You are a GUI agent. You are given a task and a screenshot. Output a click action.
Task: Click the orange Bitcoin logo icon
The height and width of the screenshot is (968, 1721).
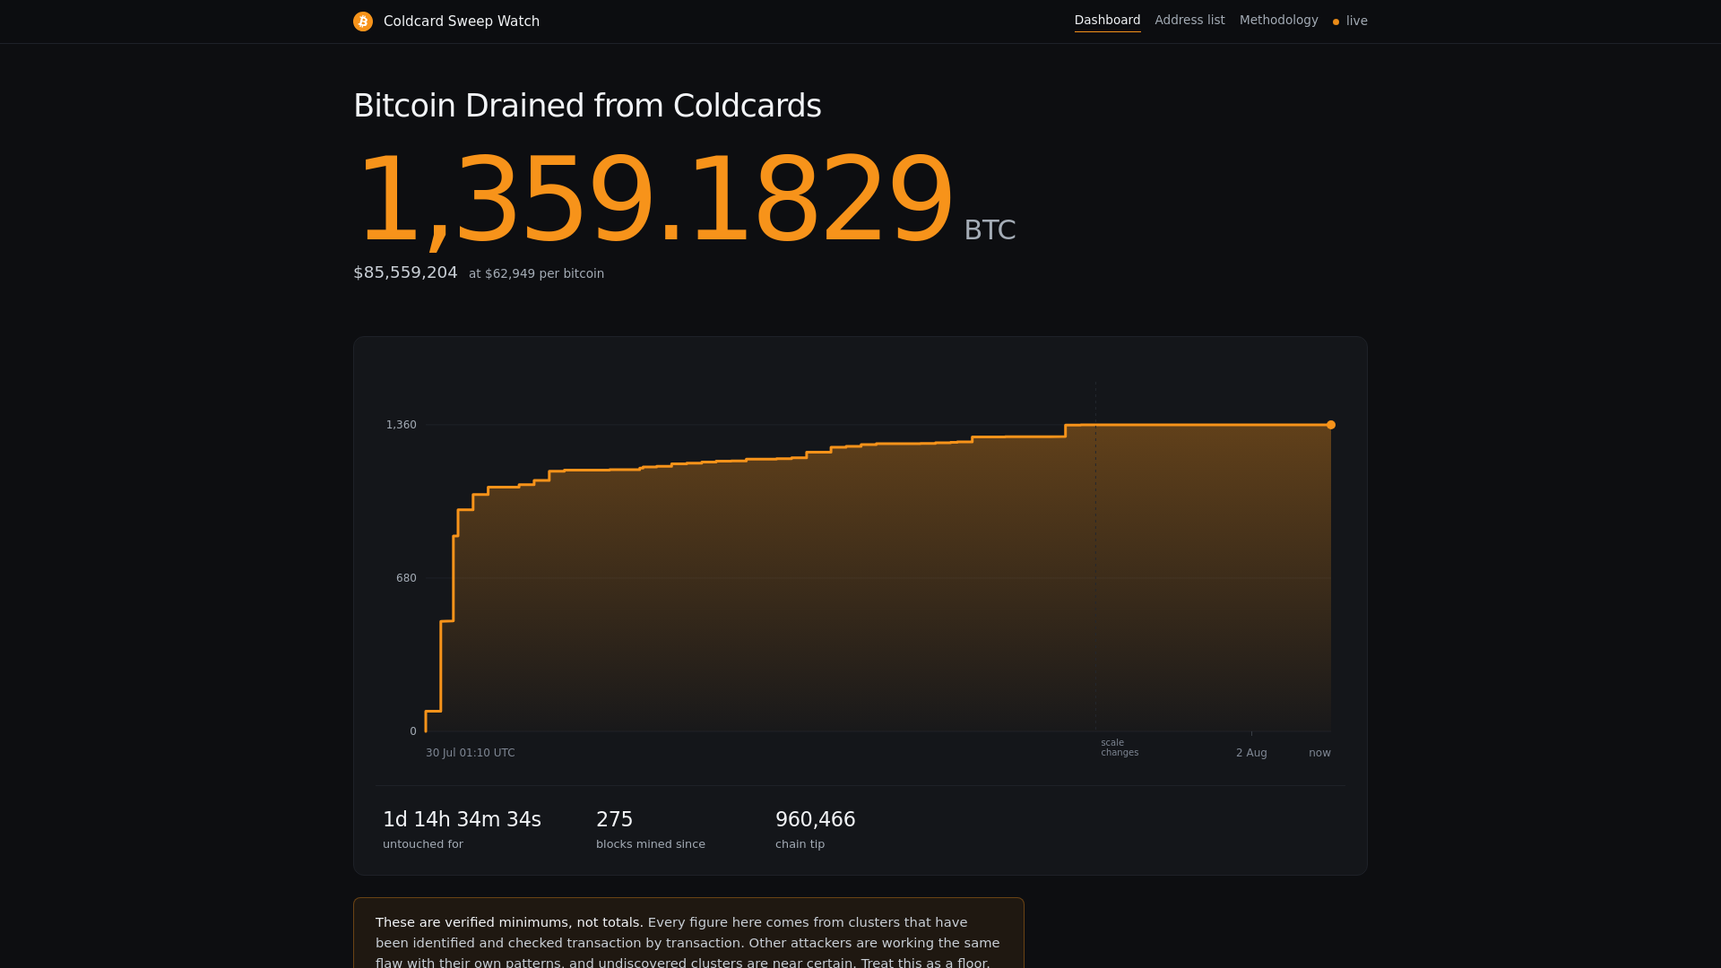(x=363, y=22)
